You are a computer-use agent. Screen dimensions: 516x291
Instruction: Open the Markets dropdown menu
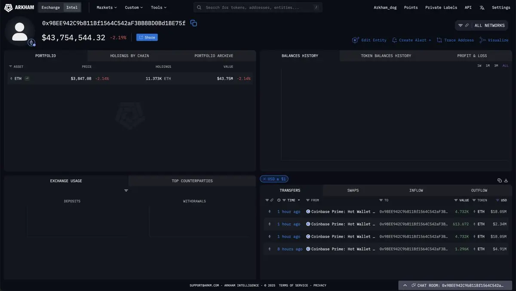(107, 7)
